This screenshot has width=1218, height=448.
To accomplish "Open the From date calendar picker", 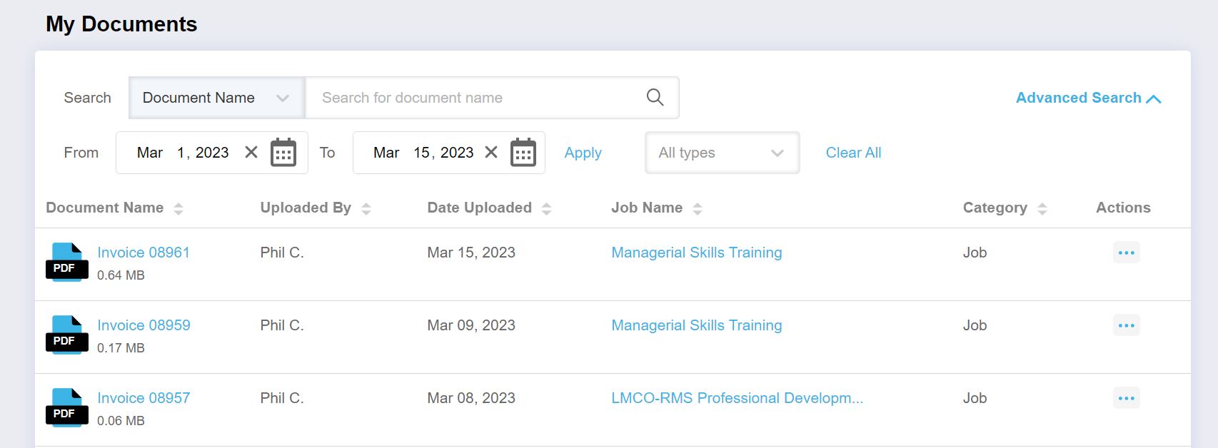I will point(283,153).
